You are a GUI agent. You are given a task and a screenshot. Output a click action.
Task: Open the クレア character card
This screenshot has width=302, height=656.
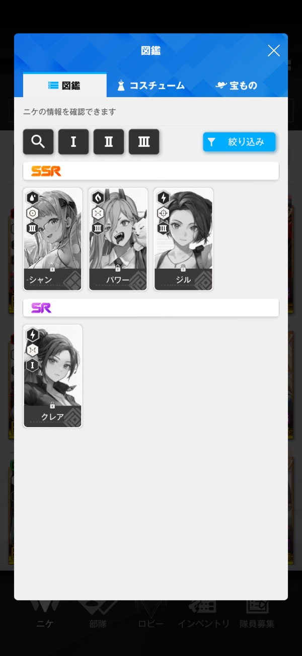coord(52,376)
